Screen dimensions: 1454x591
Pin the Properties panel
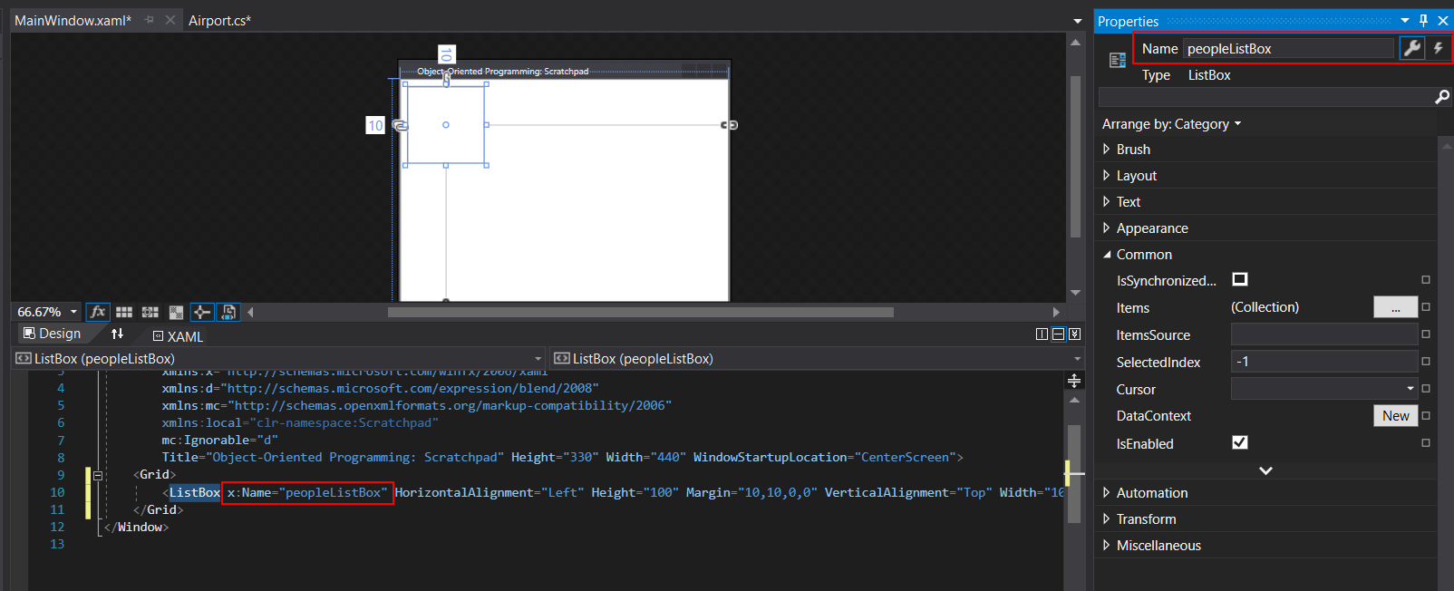1423,20
